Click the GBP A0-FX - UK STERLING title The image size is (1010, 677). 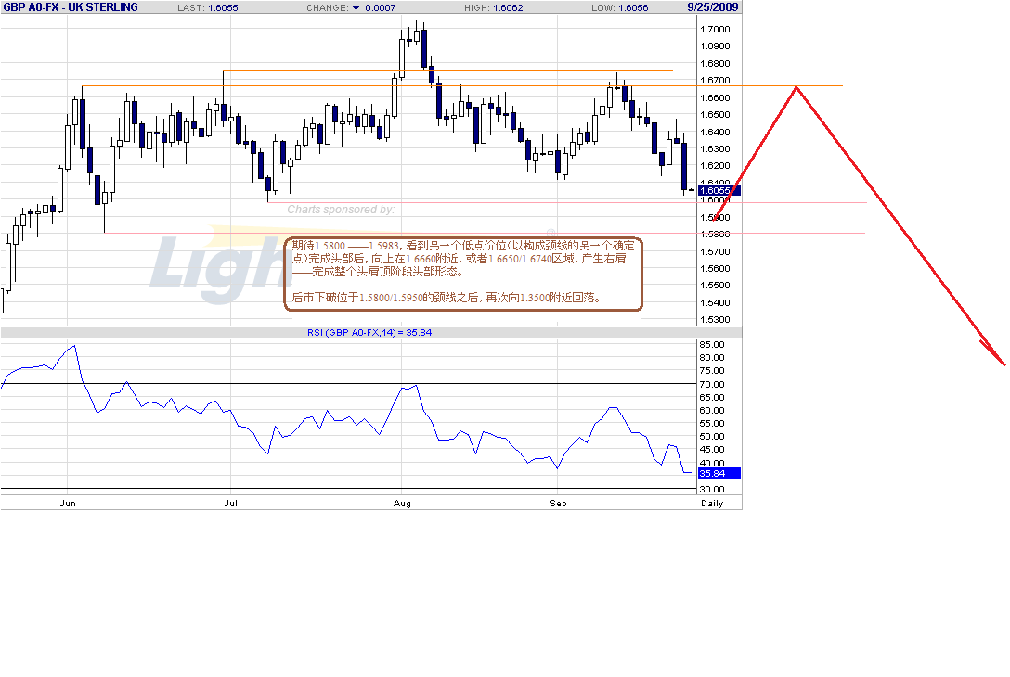click(71, 7)
